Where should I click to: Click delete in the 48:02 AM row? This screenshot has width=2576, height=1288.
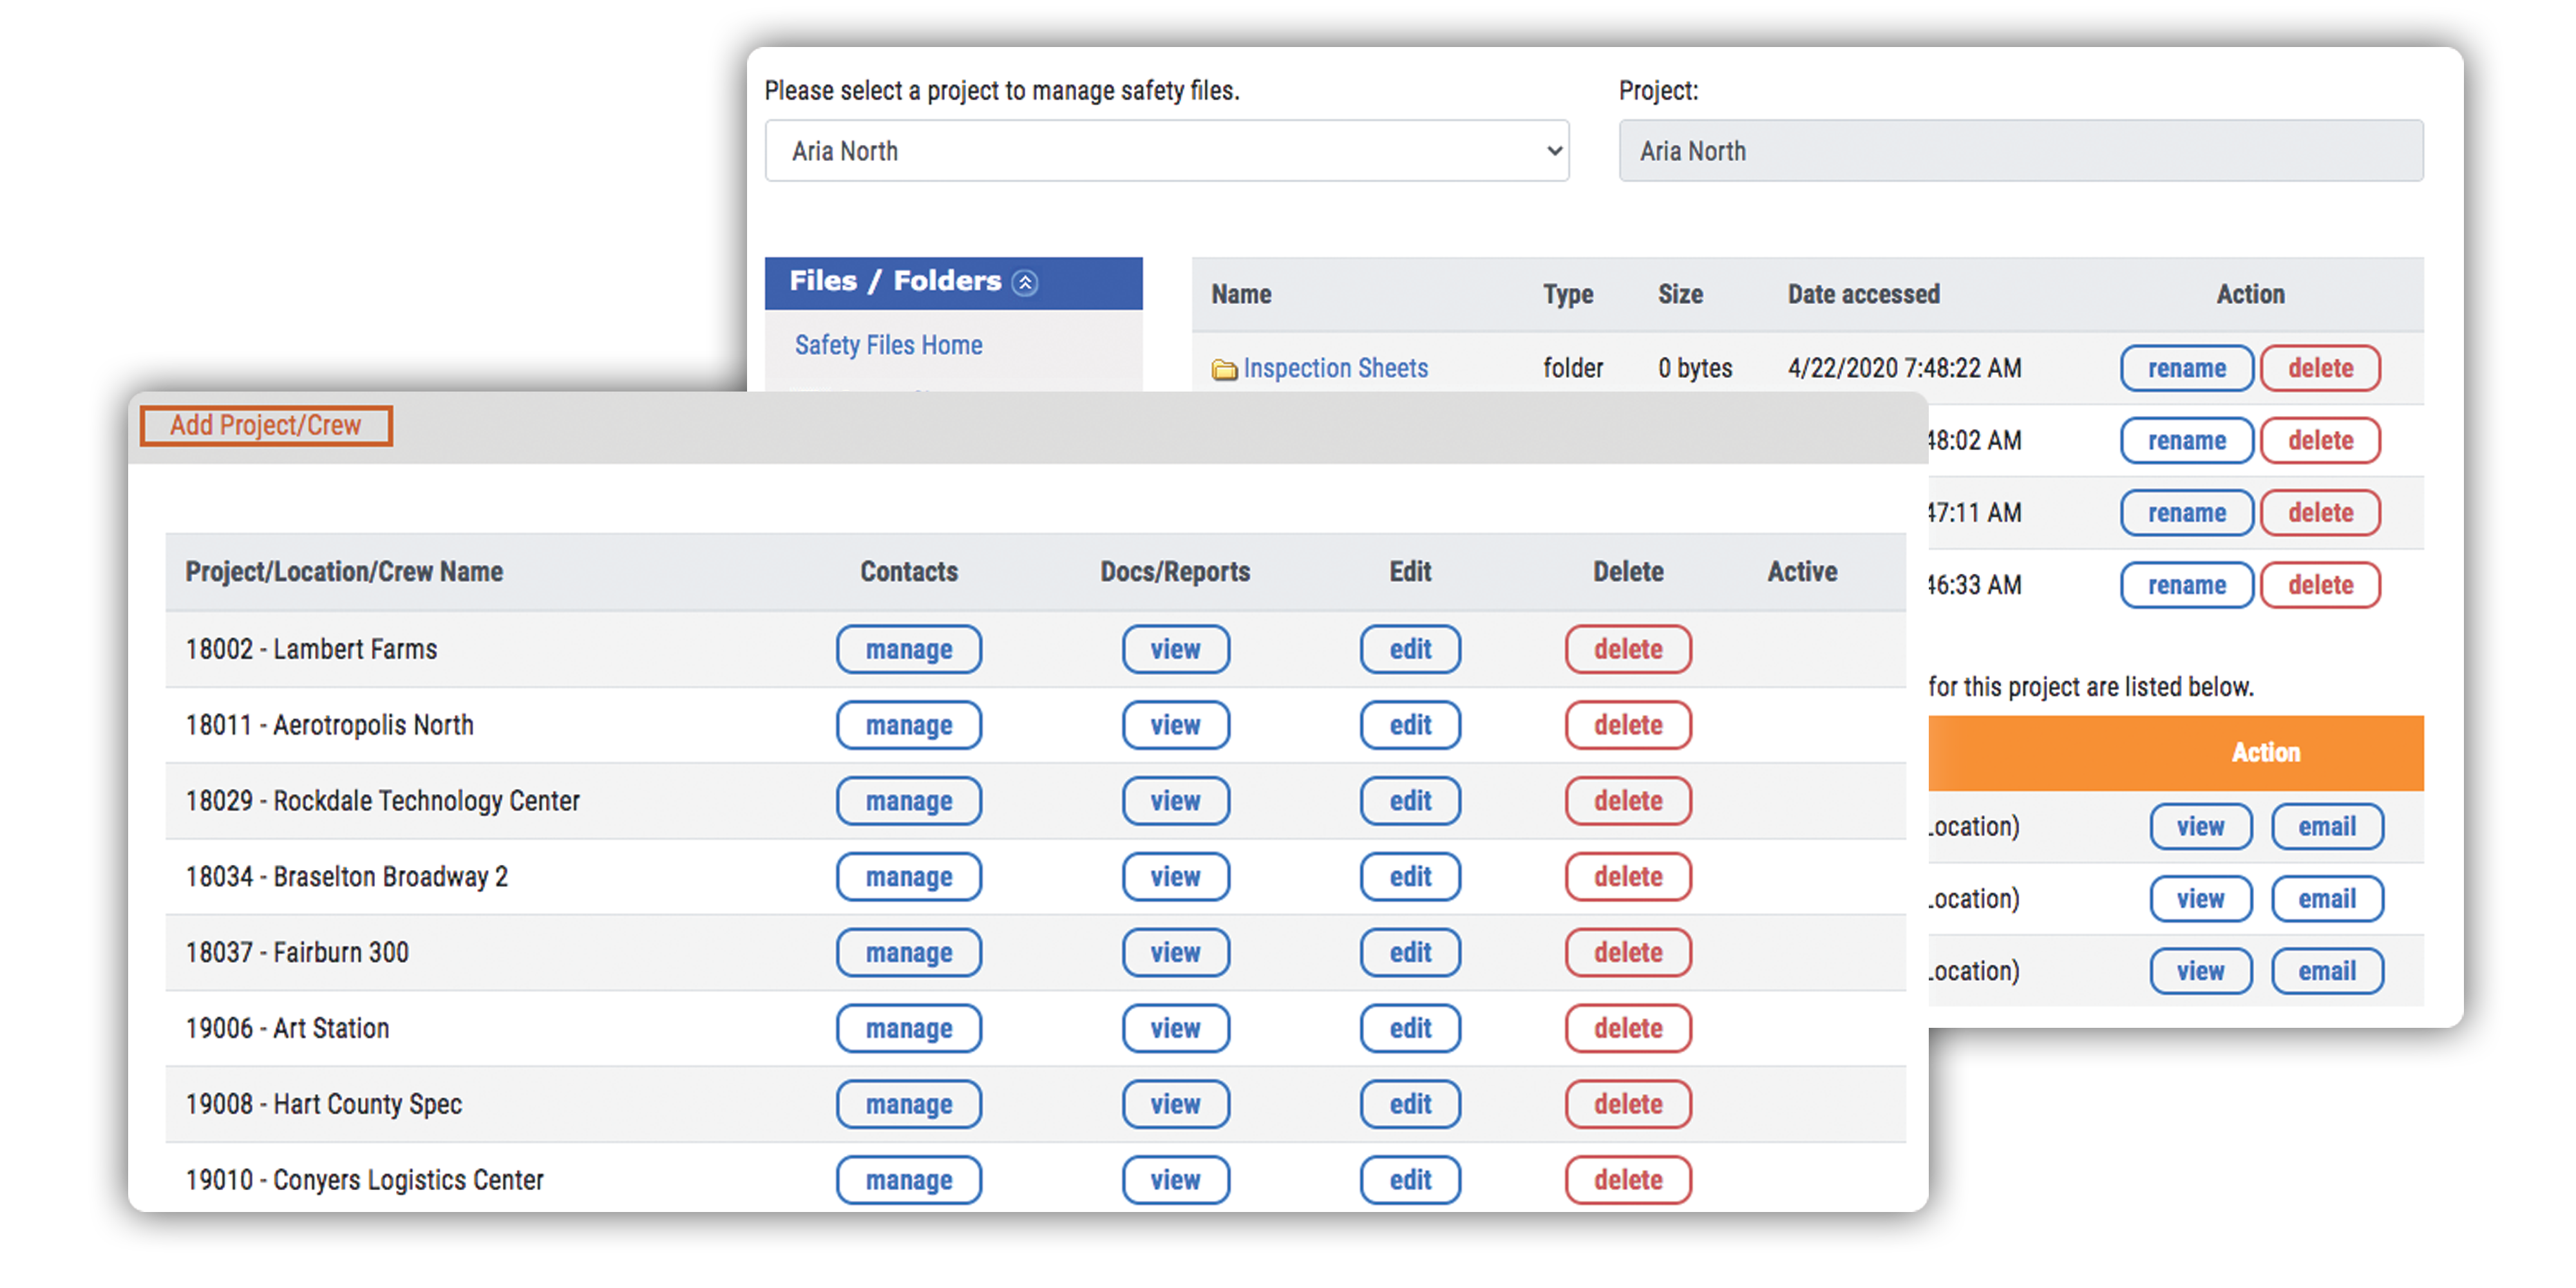click(x=2320, y=440)
